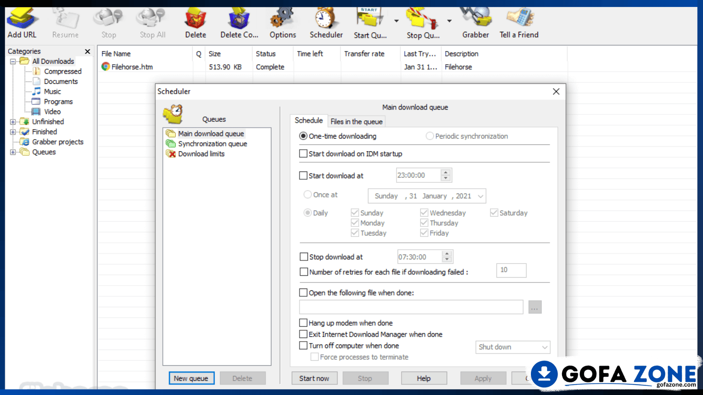Viewport: 703px width, 395px height.
Task: Select One-time downloading radio button
Action: tap(303, 136)
